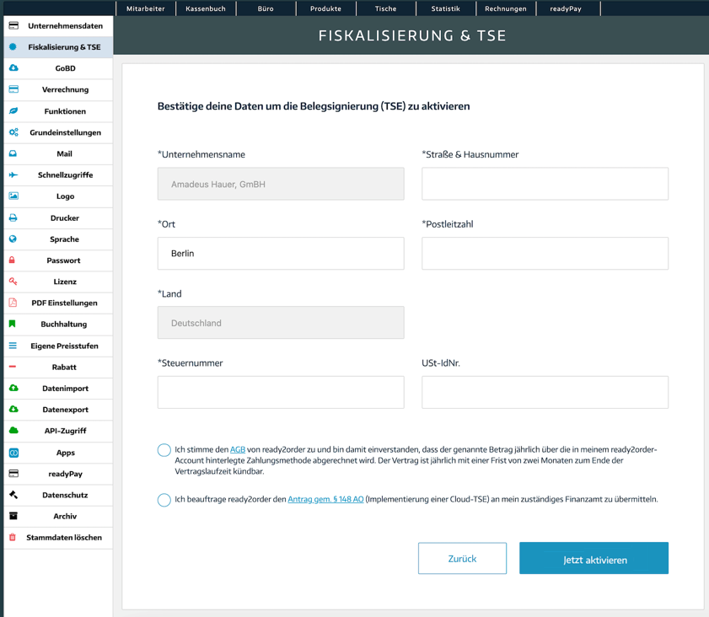This screenshot has height=617, width=709.
Task: Click the trash icon beside Stammdaten löschen
Action: click(x=13, y=537)
